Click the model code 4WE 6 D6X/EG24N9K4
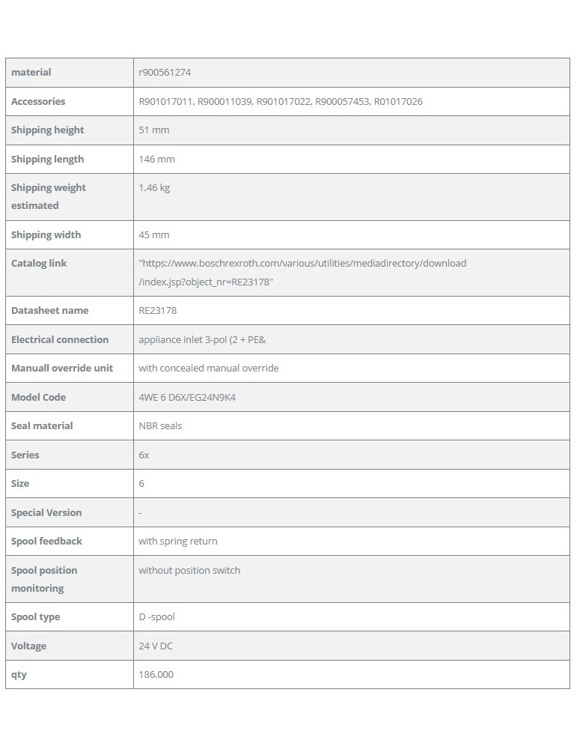The height and width of the screenshot is (749, 577). point(187,398)
